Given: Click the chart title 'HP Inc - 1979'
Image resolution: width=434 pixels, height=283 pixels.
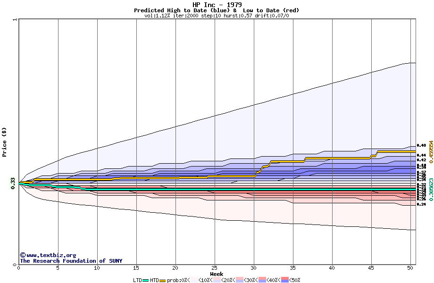Looking at the screenshot, I should (x=217, y=5).
